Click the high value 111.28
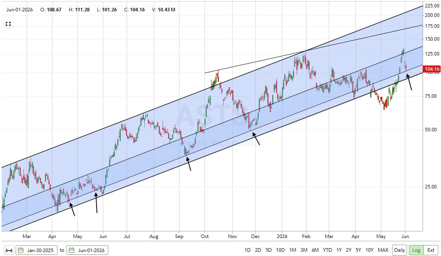Screen dimensions: 441x256 tap(82, 9)
